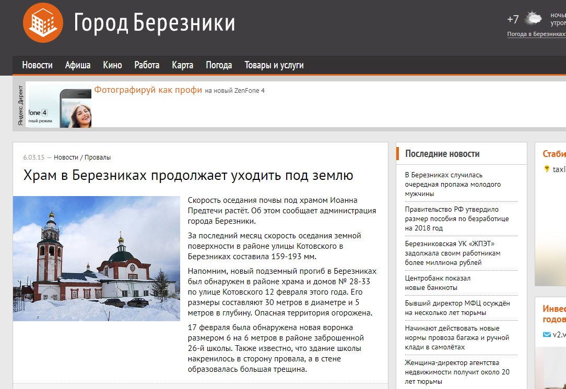Click the cloudy night weather icon

pyautogui.click(x=533, y=19)
